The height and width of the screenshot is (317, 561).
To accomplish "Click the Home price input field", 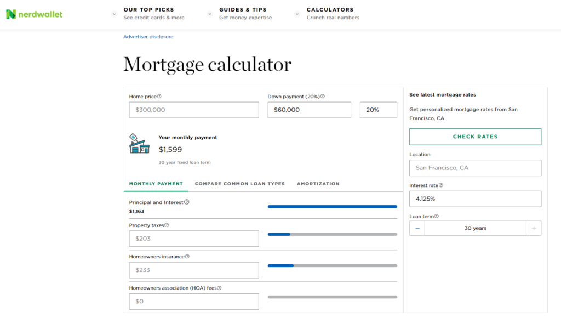I will pyautogui.click(x=194, y=110).
